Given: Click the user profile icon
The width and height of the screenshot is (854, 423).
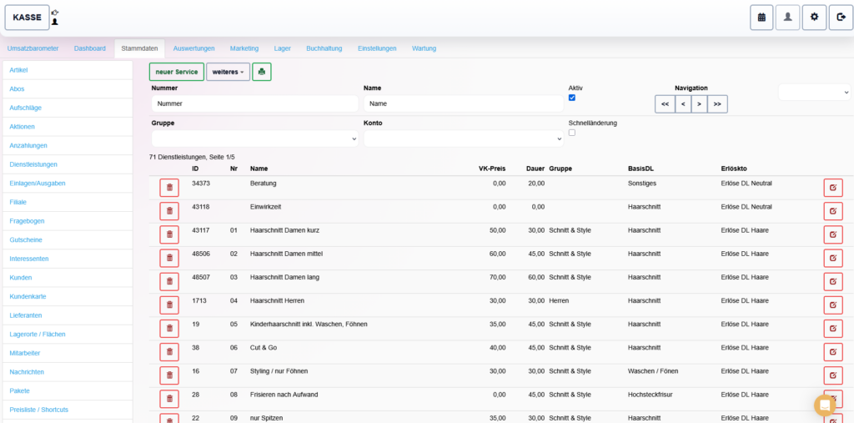Looking at the screenshot, I should pyautogui.click(x=787, y=18).
